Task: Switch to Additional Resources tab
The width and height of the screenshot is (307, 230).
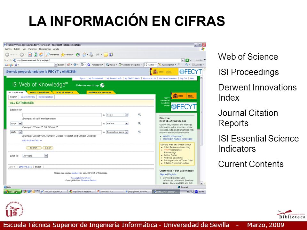Action: (100, 93)
